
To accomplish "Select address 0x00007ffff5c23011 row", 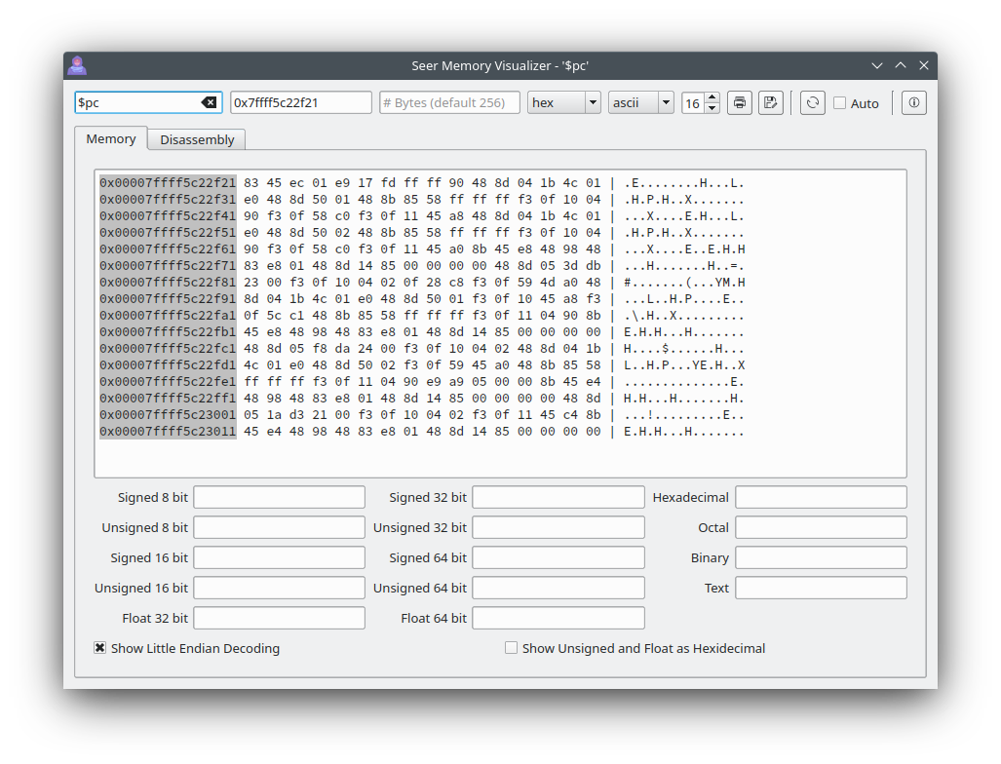I will coord(168,432).
